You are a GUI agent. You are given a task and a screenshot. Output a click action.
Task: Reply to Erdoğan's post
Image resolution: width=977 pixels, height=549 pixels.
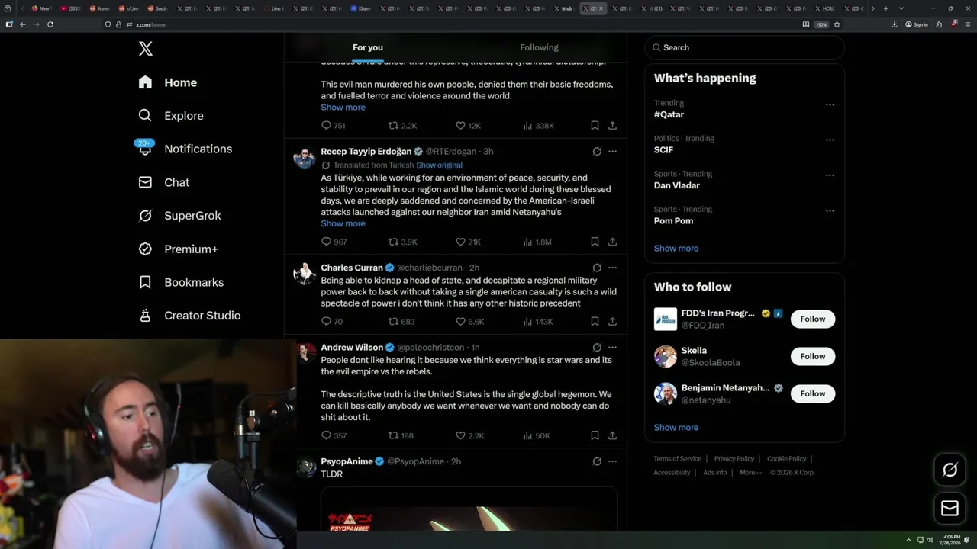[x=334, y=242]
